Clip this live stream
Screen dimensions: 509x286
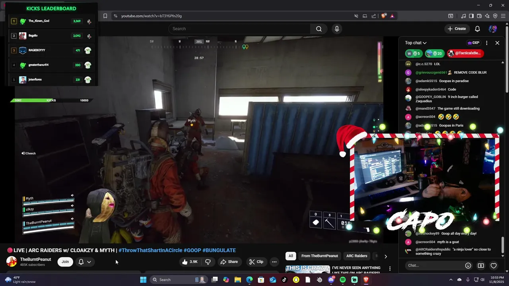tap(256, 262)
